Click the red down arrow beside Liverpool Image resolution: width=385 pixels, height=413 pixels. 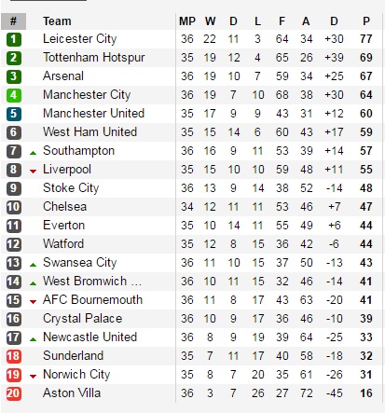pos(33,172)
